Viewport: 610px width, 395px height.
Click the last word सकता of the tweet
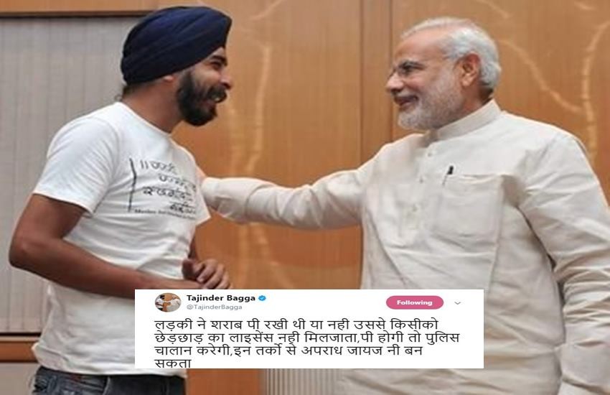(x=172, y=363)
